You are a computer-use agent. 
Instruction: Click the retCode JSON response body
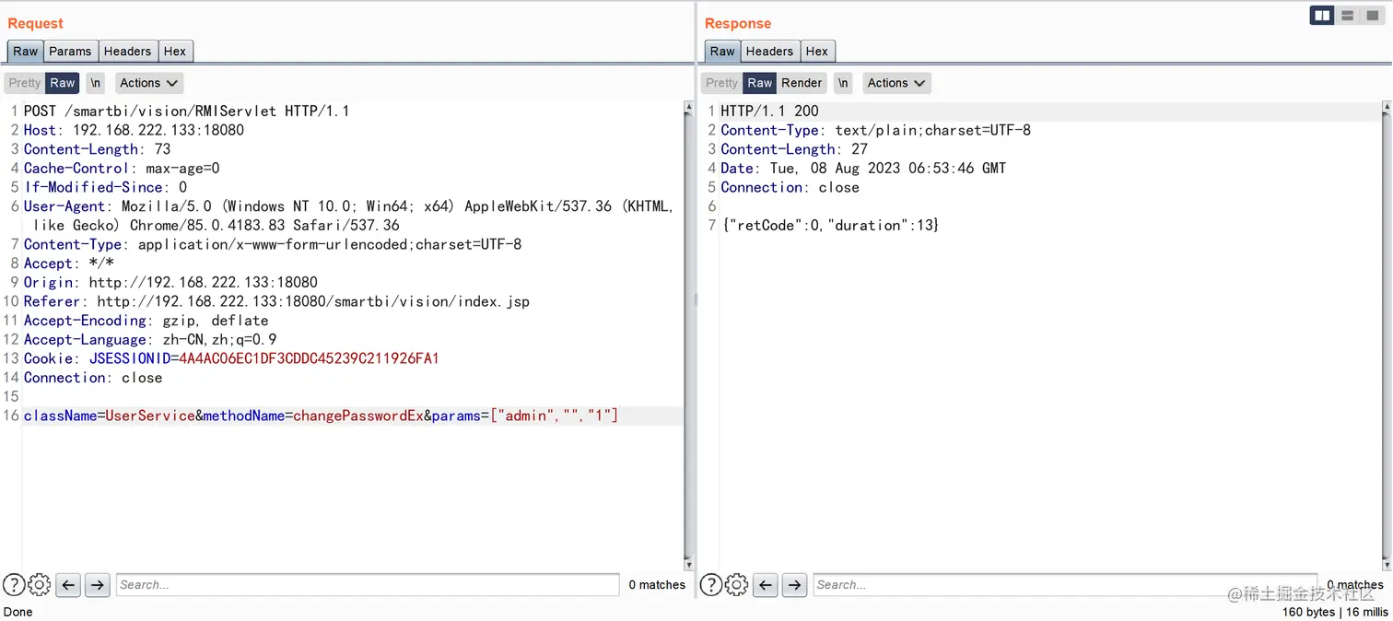click(830, 225)
